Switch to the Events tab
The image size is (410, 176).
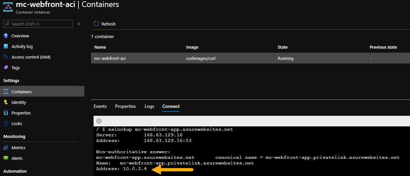pyautogui.click(x=100, y=106)
